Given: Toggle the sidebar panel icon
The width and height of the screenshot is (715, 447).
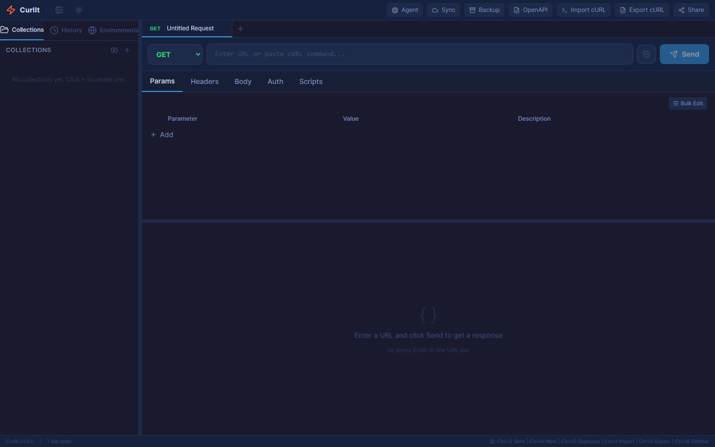Looking at the screenshot, I should pyautogui.click(x=59, y=10).
